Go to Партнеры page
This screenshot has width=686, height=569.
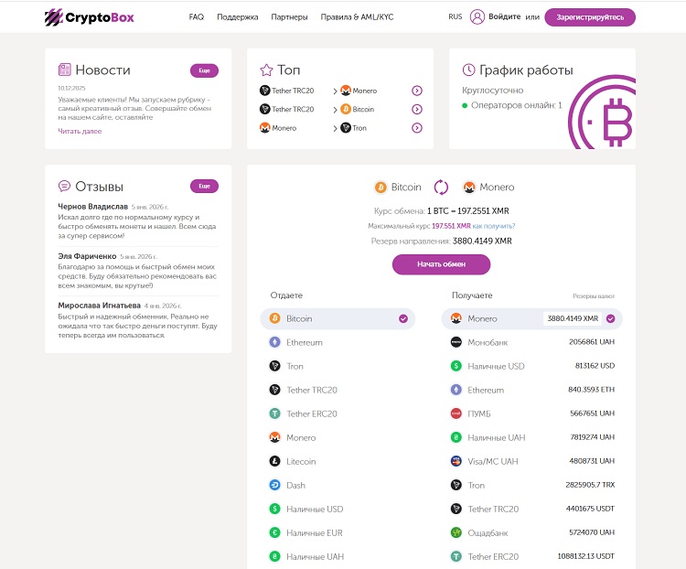tap(289, 17)
